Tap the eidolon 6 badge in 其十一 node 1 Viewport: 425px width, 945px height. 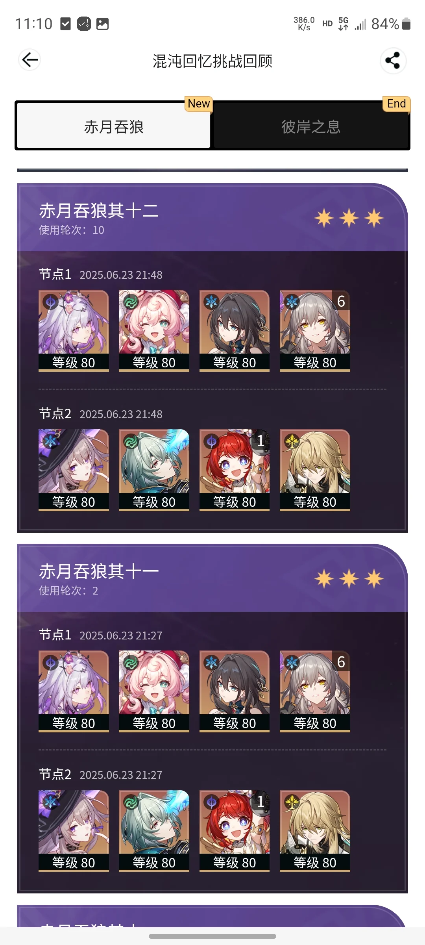coord(341,662)
